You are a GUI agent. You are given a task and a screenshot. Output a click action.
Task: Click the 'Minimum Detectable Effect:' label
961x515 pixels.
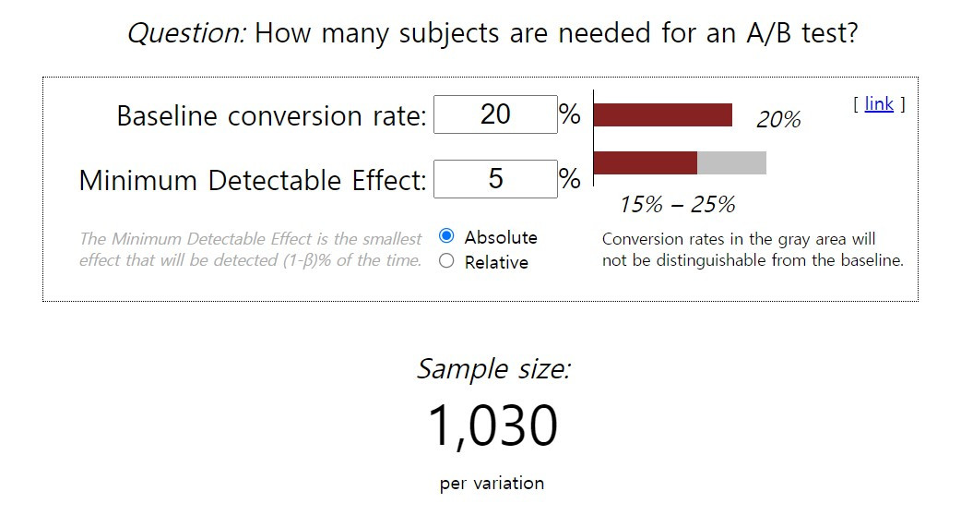[253, 180]
